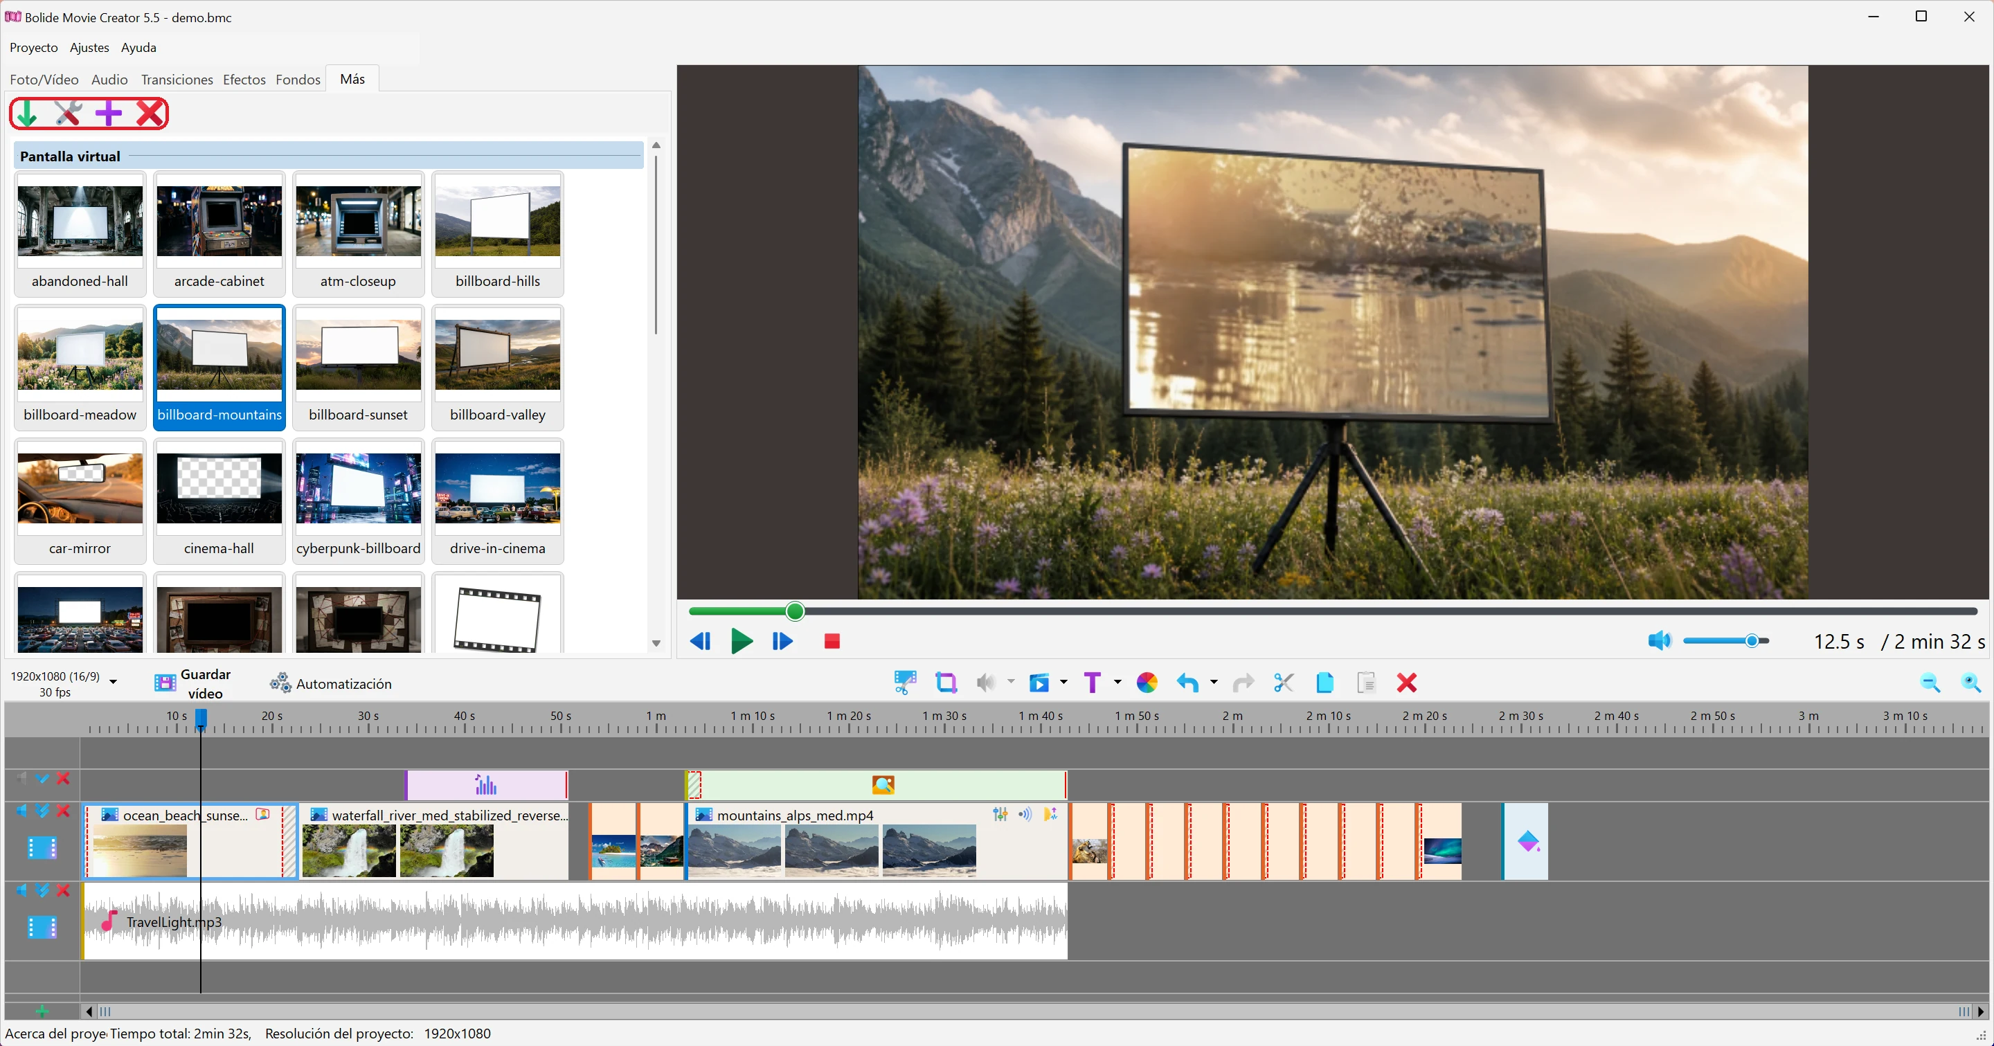The width and height of the screenshot is (1994, 1046).
Task: Mute the main video track speaker
Action: click(x=21, y=811)
